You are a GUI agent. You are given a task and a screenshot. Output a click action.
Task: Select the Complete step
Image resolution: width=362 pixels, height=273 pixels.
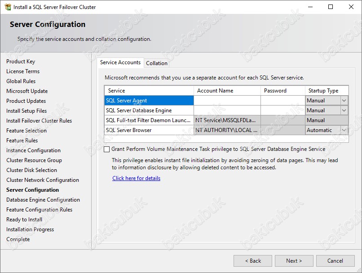point(18,239)
